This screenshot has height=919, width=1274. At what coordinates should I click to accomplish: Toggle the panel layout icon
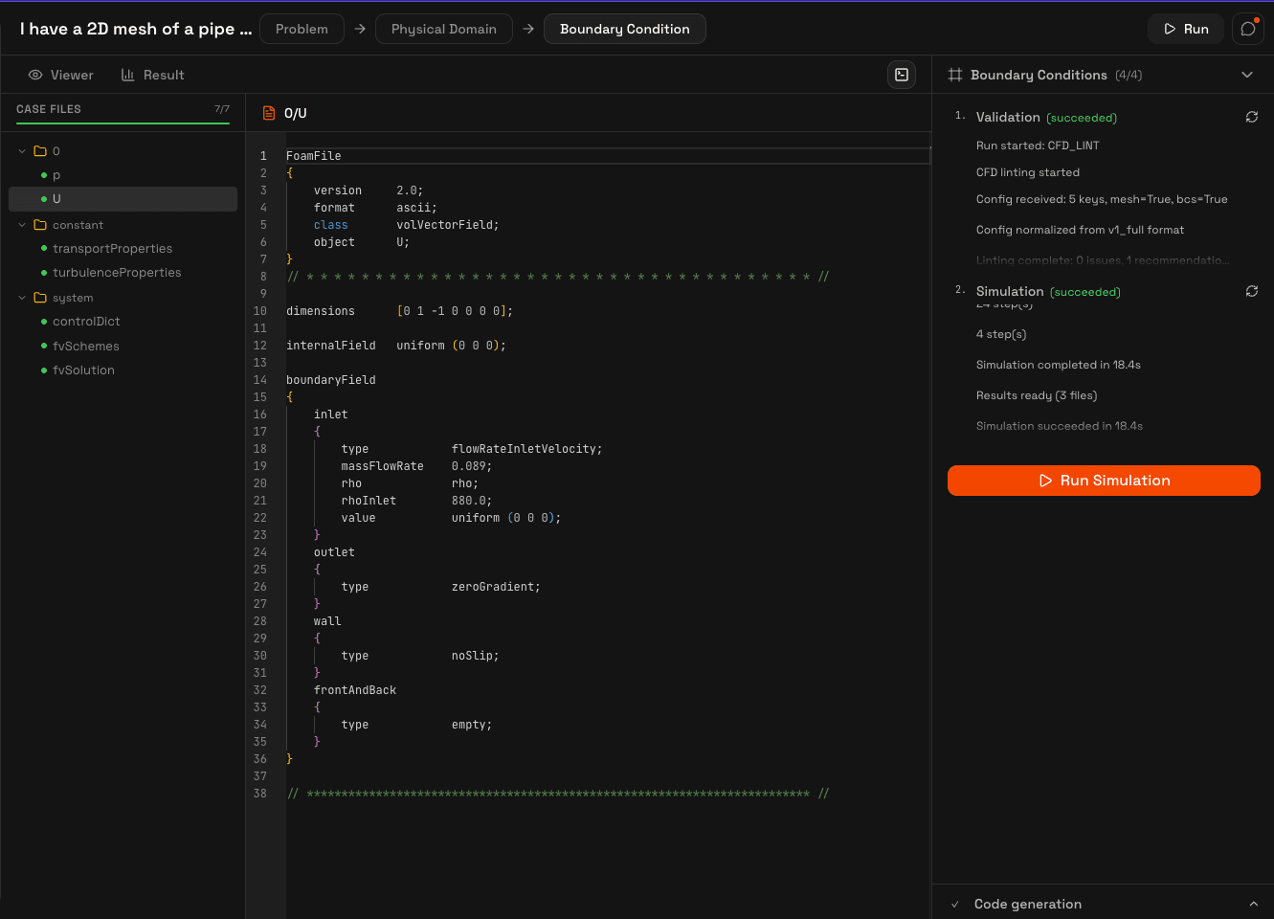(x=901, y=74)
